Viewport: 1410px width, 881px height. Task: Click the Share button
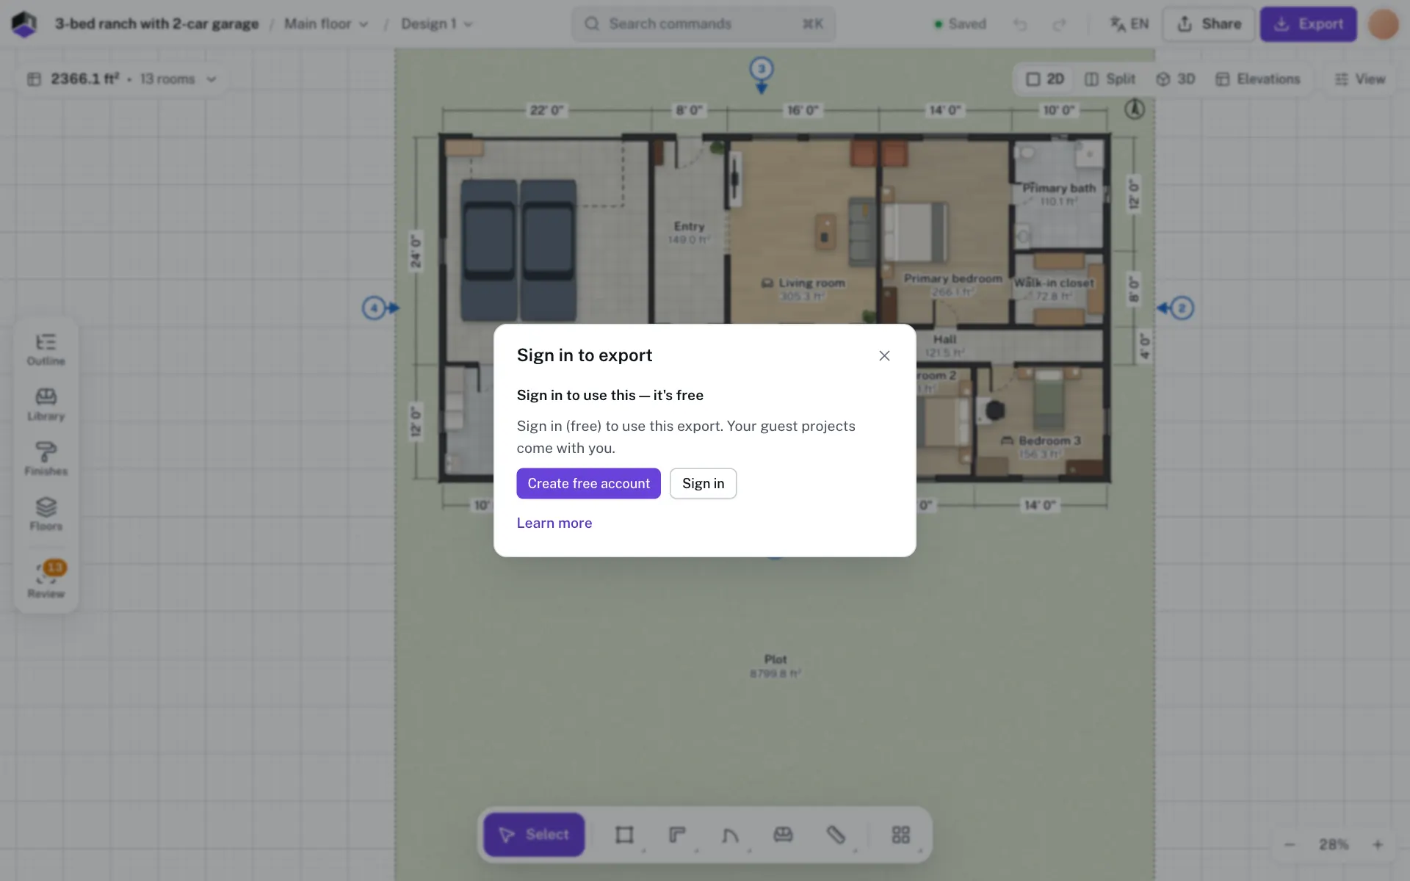point(1209,24)
